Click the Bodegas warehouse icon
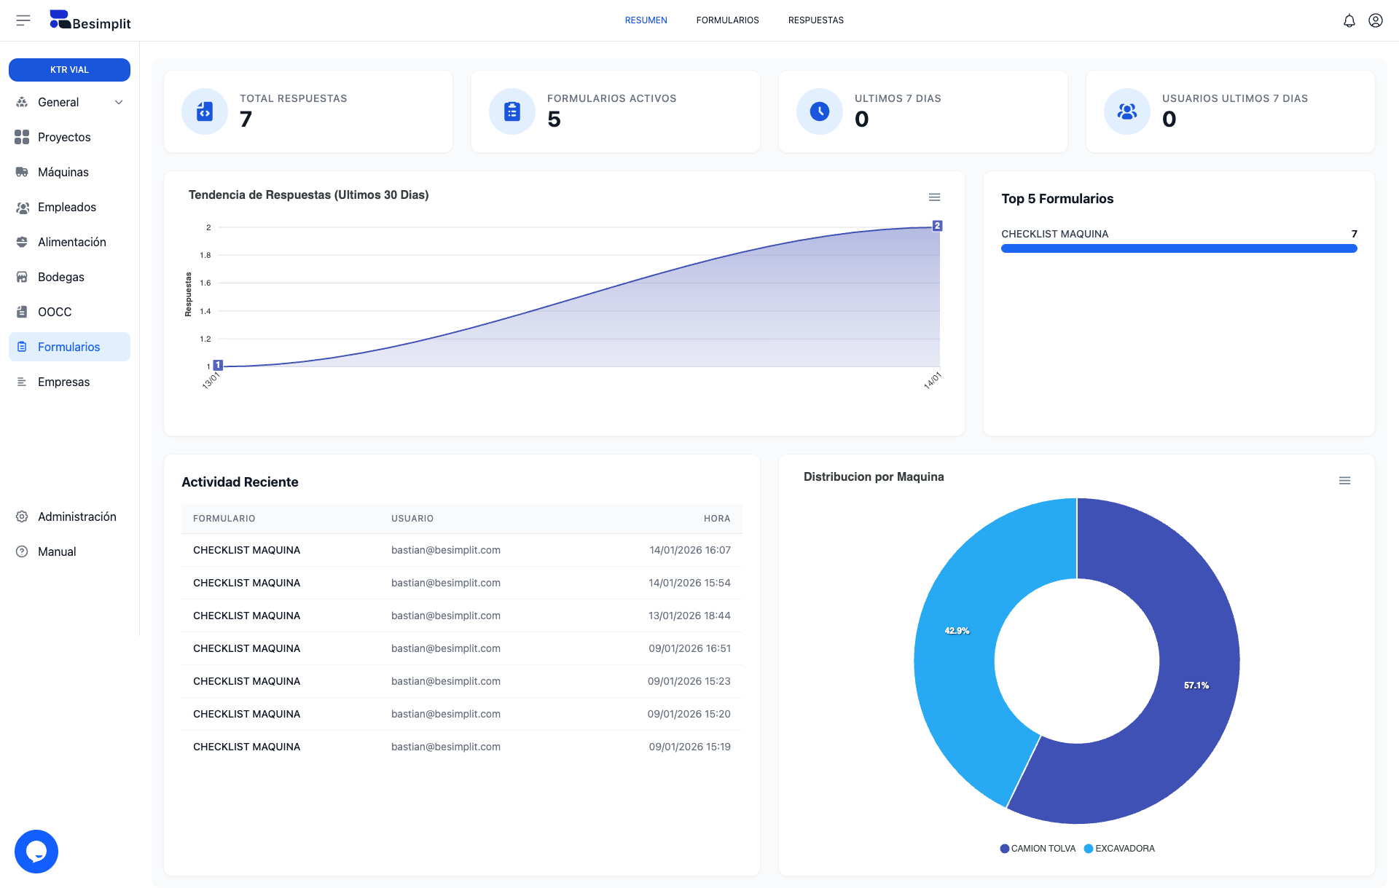Viewport: 1399px width, 888px height. 22,277
